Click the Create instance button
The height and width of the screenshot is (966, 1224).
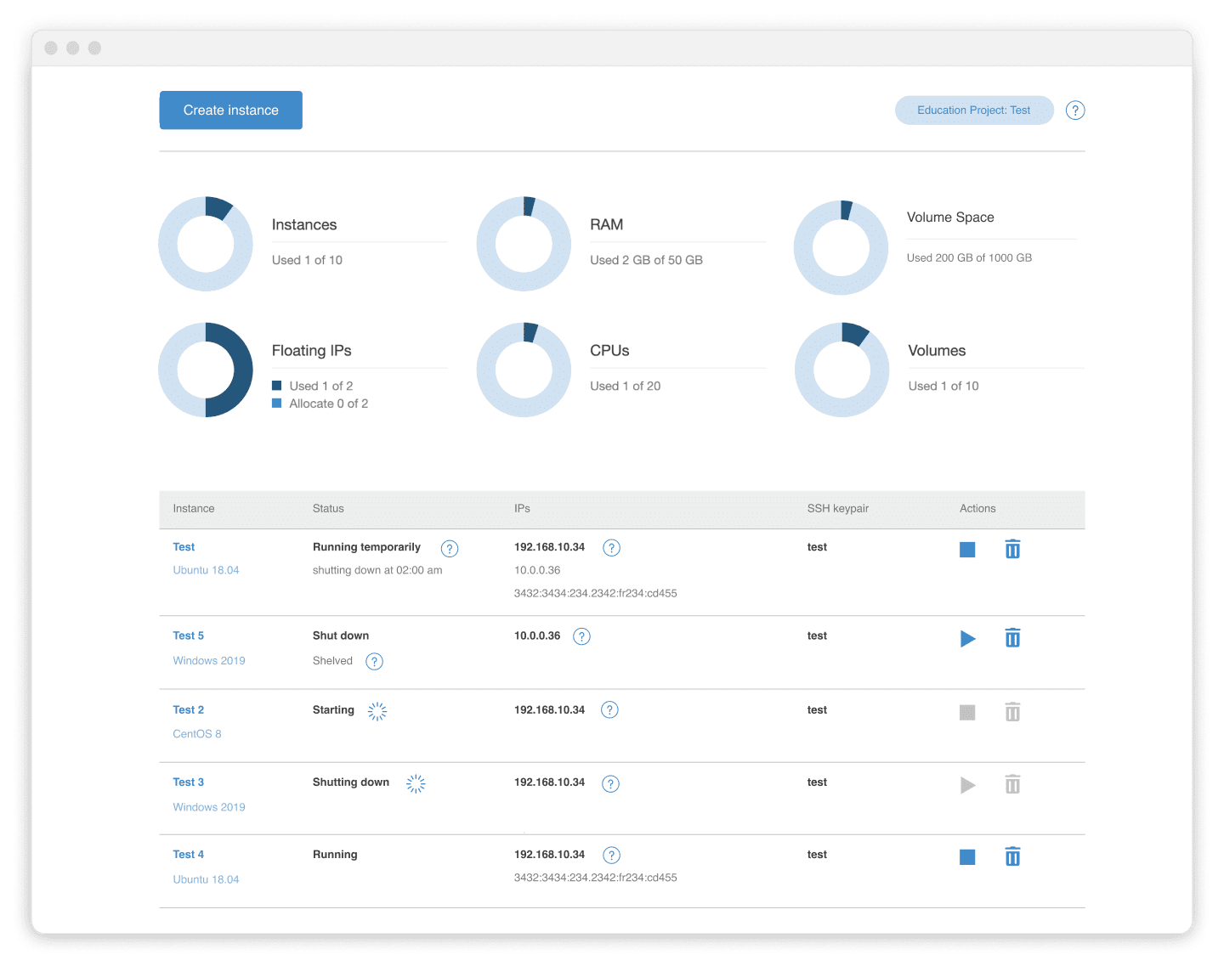pyautogui.click(x=231, y=110)
